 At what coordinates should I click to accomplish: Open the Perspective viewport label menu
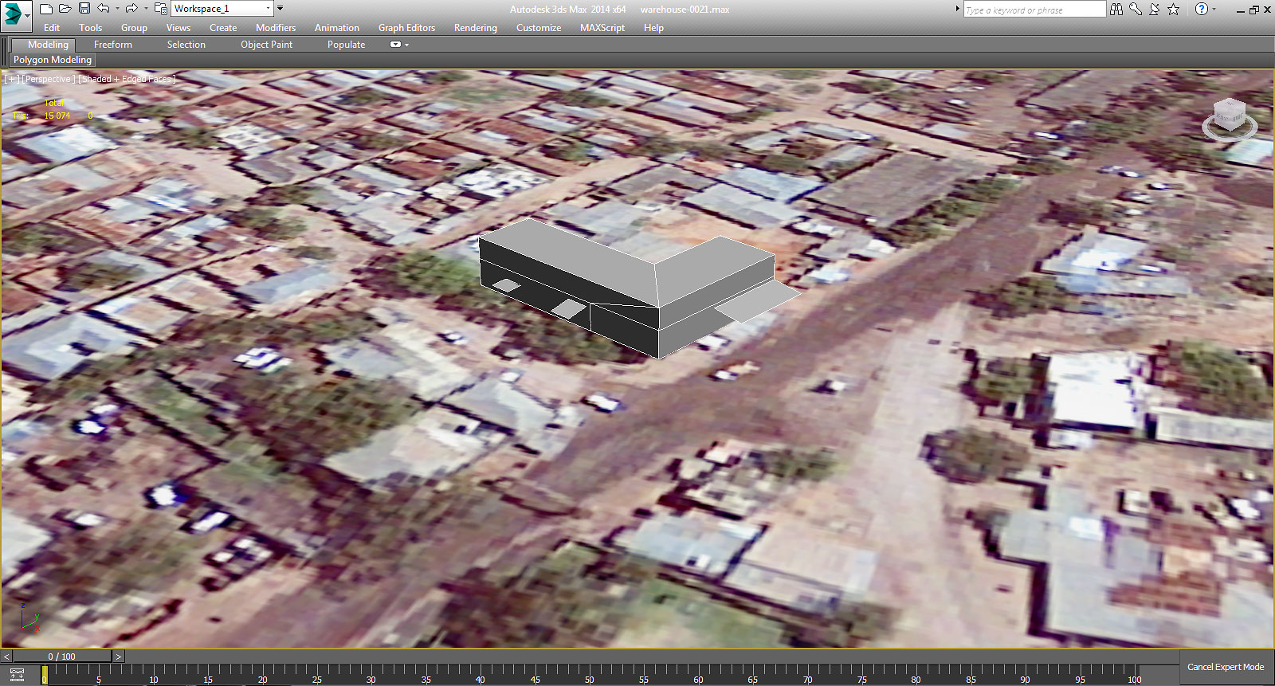[49, 79]
